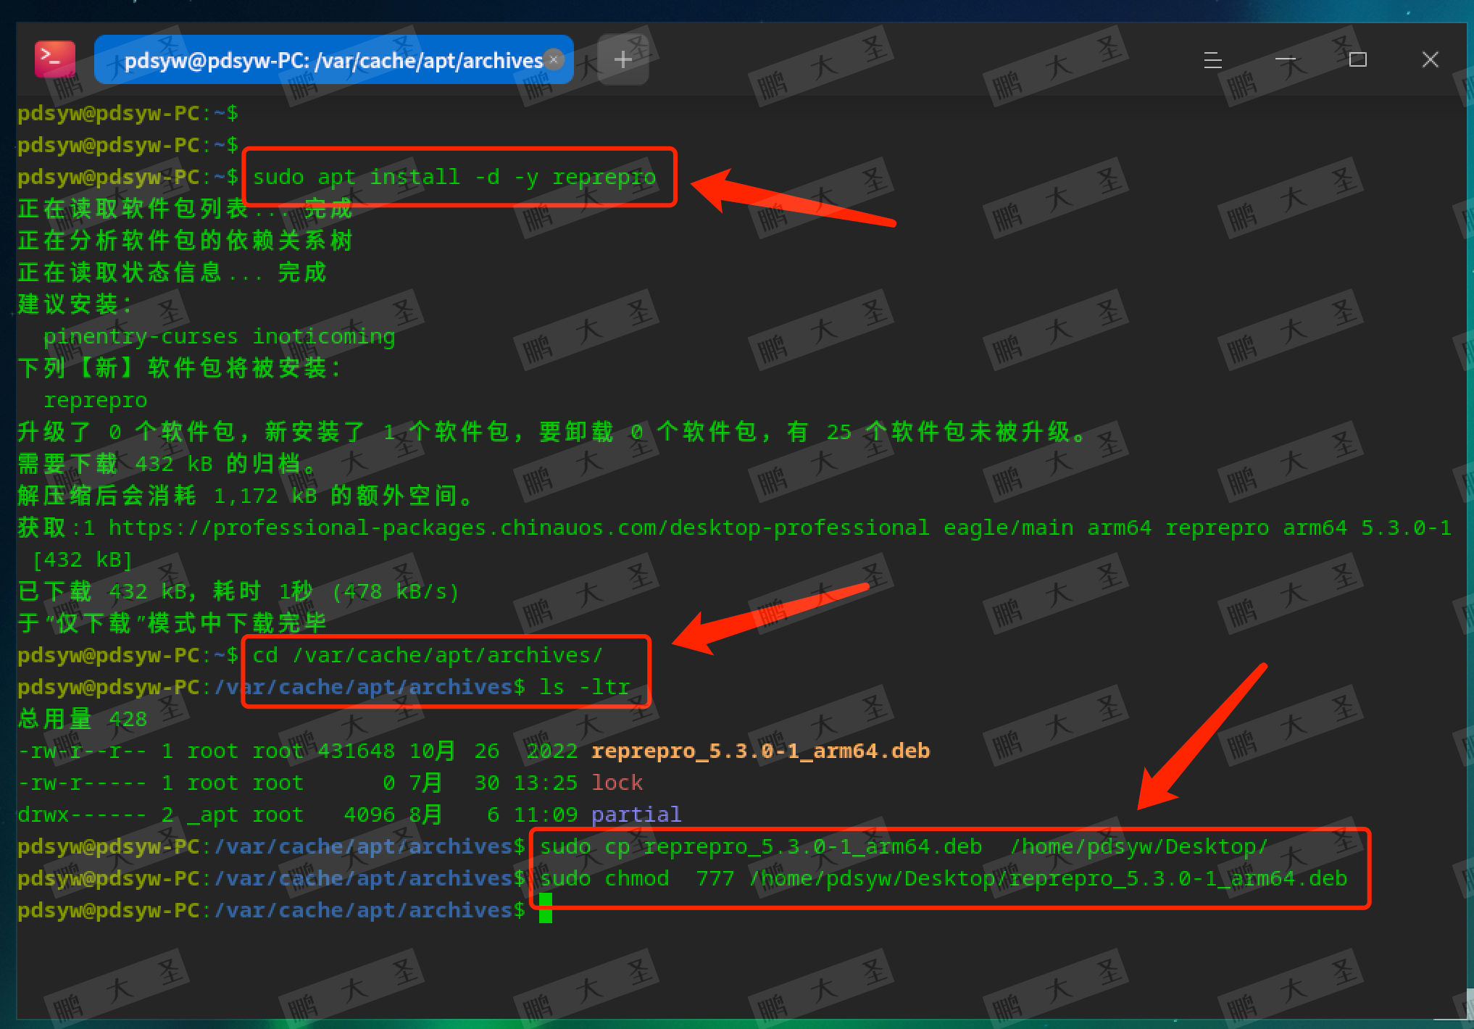Open a new terminal tab with plus
Screen dimensions: 1474x1029
pos(623,59)
